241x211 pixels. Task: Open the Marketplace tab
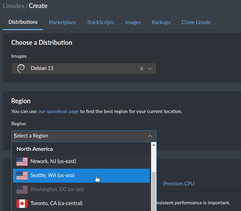pyautogui.click(x=62, y=22)
